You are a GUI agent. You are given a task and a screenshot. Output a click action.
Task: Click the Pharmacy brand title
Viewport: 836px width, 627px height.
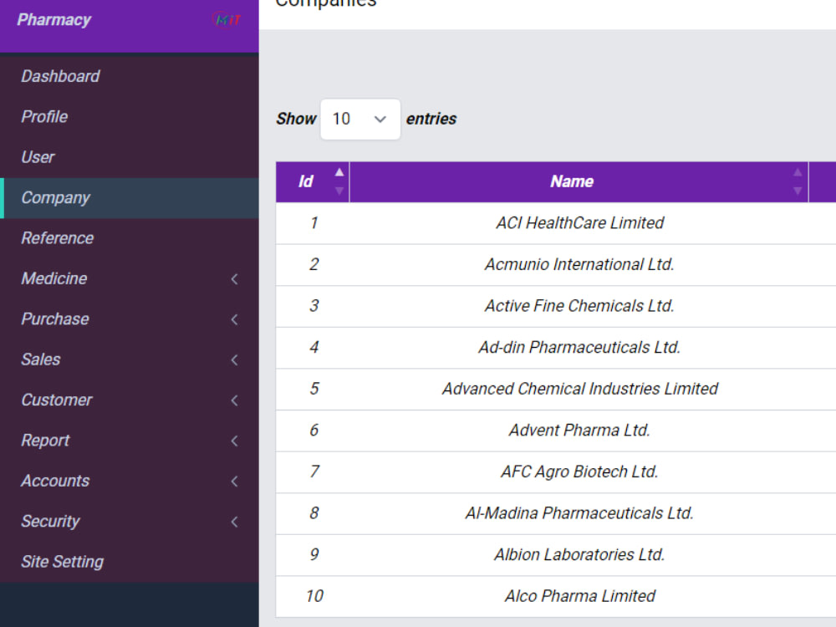pos(54,20)
